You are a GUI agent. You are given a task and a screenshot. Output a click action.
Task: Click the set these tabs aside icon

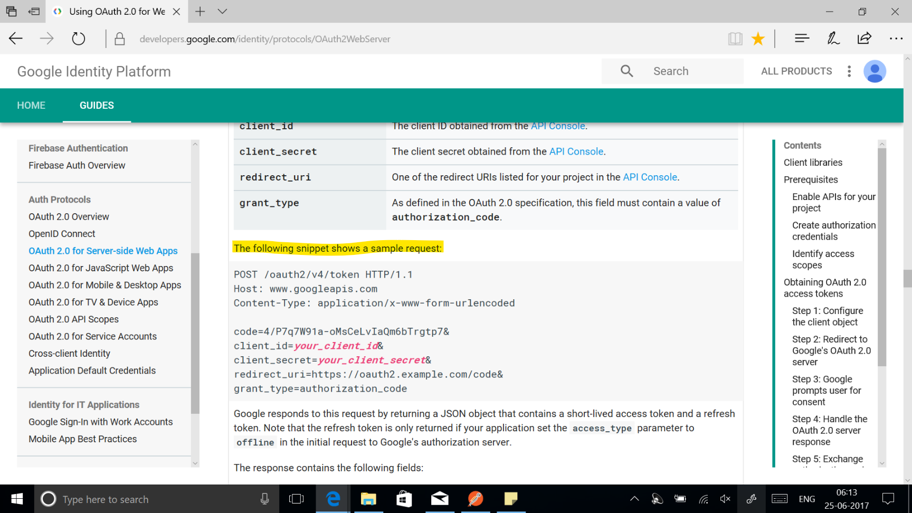(34, 11)
